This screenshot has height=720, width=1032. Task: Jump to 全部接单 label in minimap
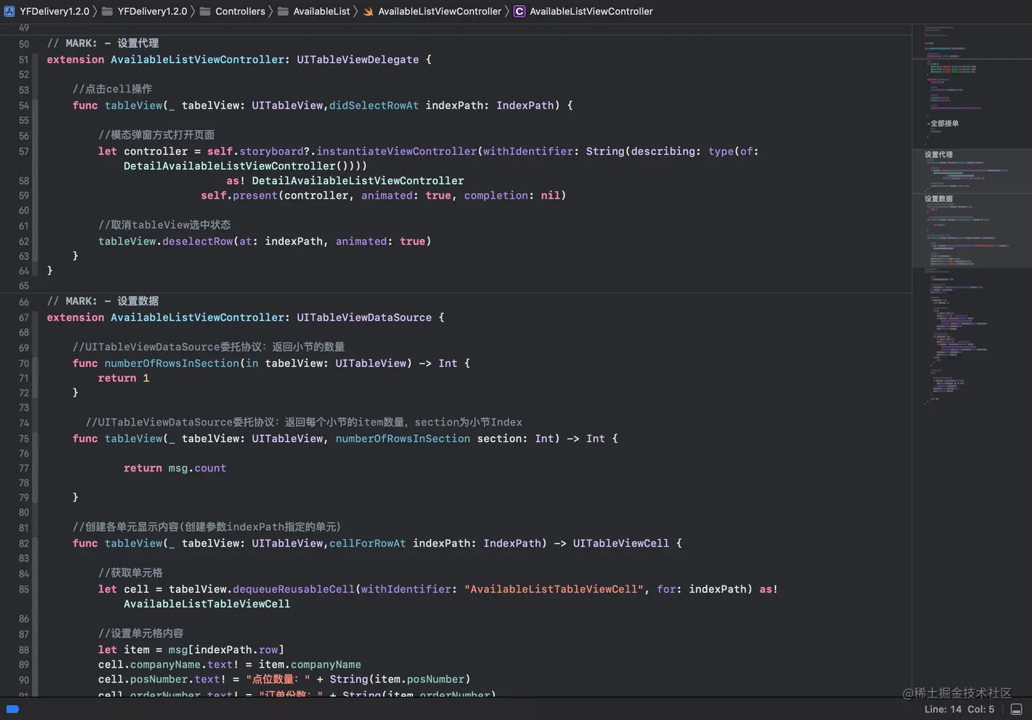pos(944,124)
